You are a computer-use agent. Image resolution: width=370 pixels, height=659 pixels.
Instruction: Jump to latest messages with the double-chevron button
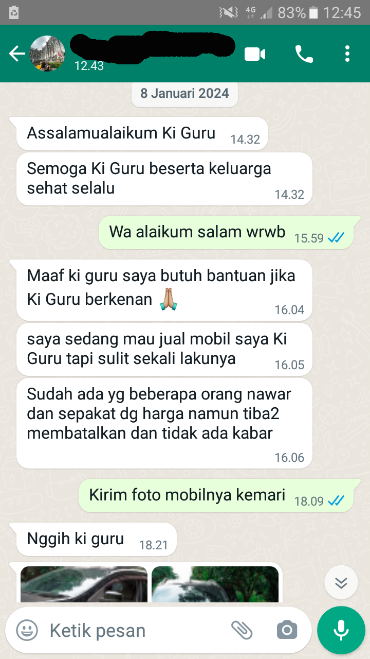[341, 582]
